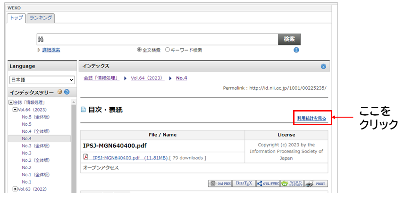Select the キーワード検索 radio button
Image resolution: width=404 pixels, height=197 pixels.
click(x=168, y=50)
